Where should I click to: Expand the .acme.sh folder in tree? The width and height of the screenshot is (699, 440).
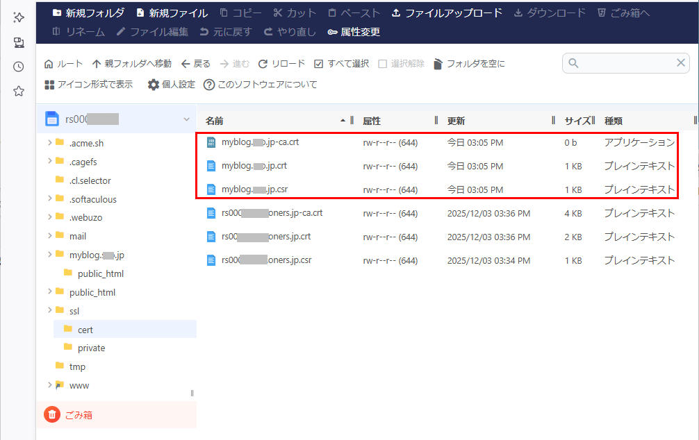49,142
